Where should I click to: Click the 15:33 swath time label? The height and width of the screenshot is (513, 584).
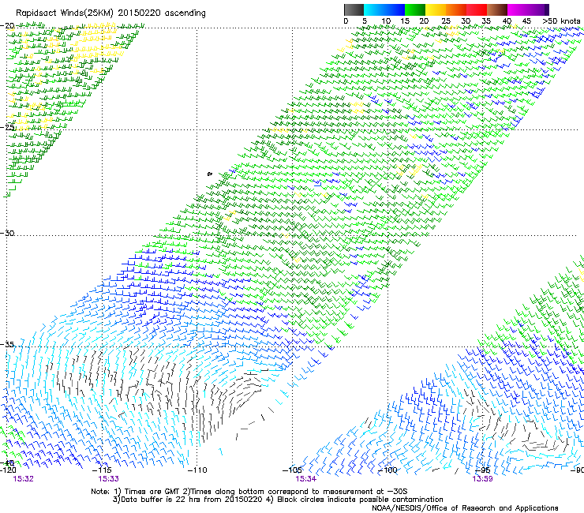(x=108, y=479)
